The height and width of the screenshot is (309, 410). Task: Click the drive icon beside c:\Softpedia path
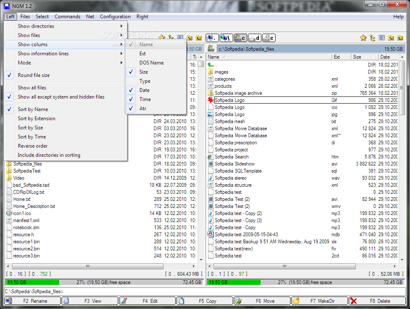(x=211, y=48)
